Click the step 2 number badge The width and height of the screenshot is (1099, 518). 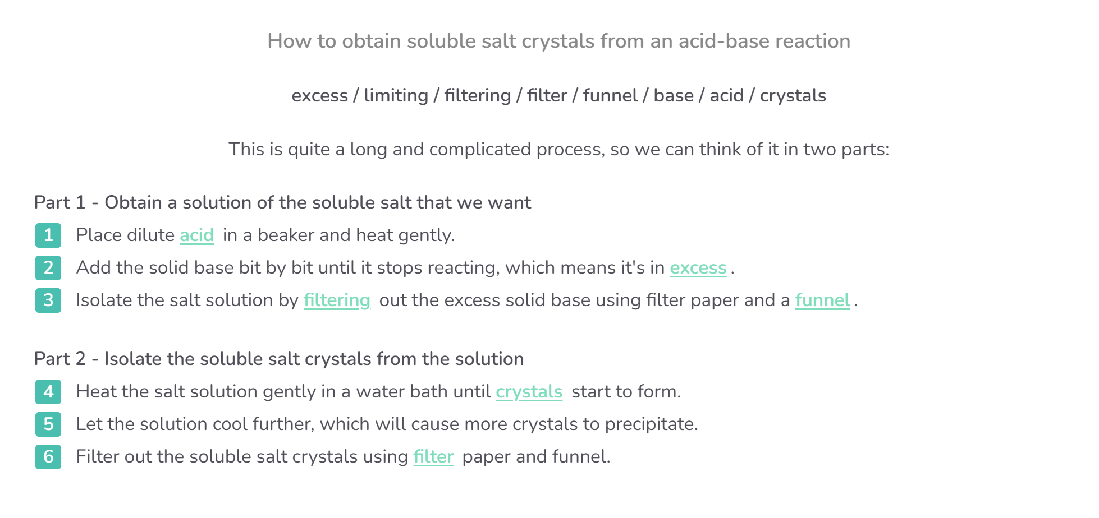(48, 268)
